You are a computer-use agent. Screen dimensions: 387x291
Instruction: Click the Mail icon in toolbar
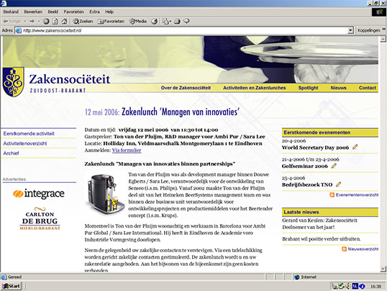[165, 22]
